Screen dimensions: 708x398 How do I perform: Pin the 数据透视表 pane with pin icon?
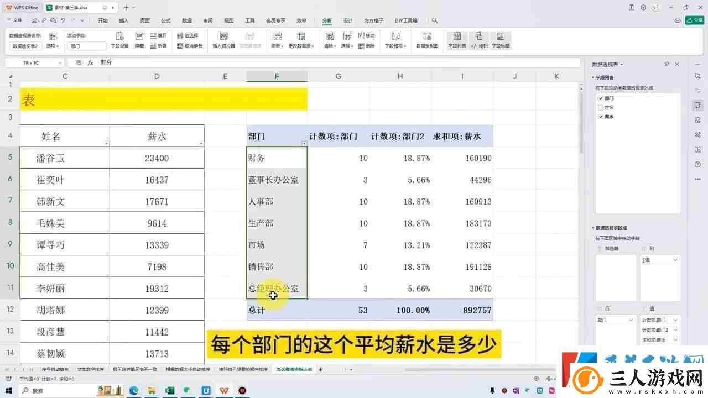pos(667,64)
